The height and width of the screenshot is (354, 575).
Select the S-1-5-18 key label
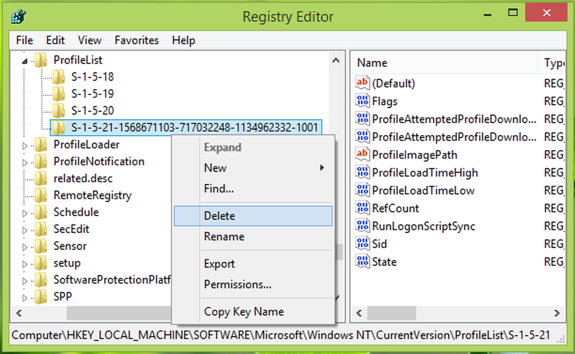93,77
